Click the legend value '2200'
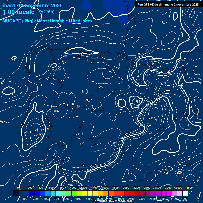Image resolution: width=203 pixels, height=203 pixels. [137, 188]
